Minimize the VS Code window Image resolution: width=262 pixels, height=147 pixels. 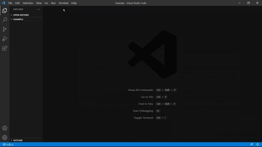click(239, 3)
